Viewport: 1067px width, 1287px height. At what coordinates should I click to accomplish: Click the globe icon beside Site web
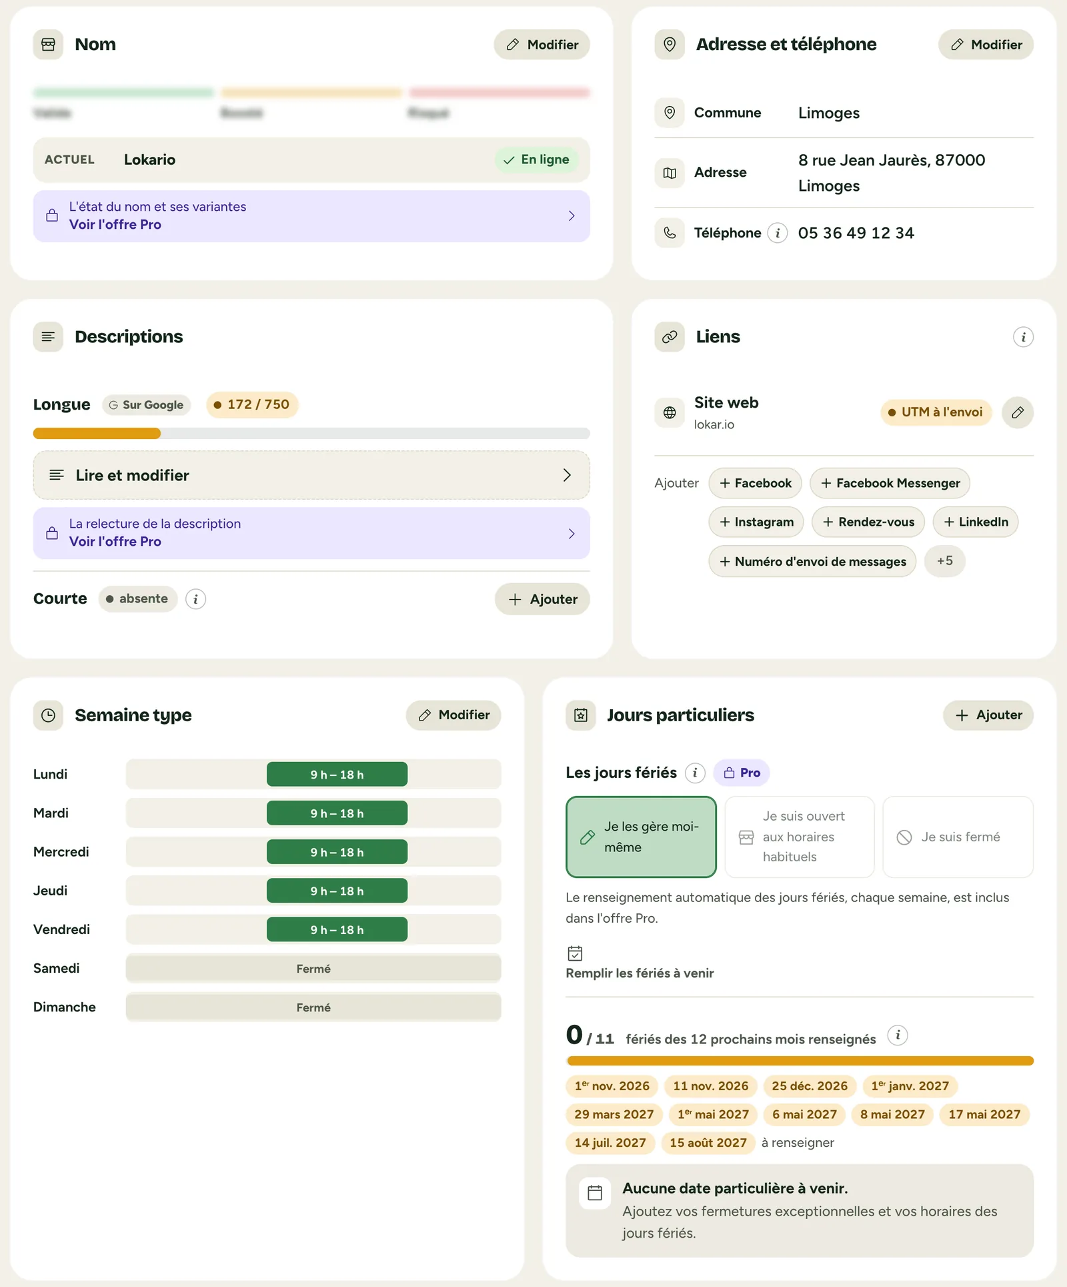click(x=670, y=412)
